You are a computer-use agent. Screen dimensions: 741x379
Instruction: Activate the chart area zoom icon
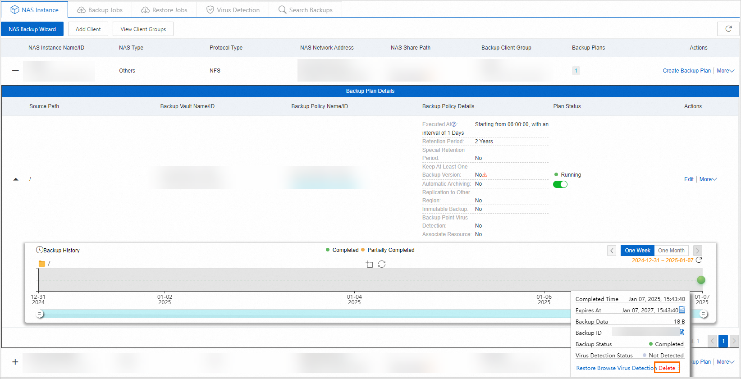point(370,264)
